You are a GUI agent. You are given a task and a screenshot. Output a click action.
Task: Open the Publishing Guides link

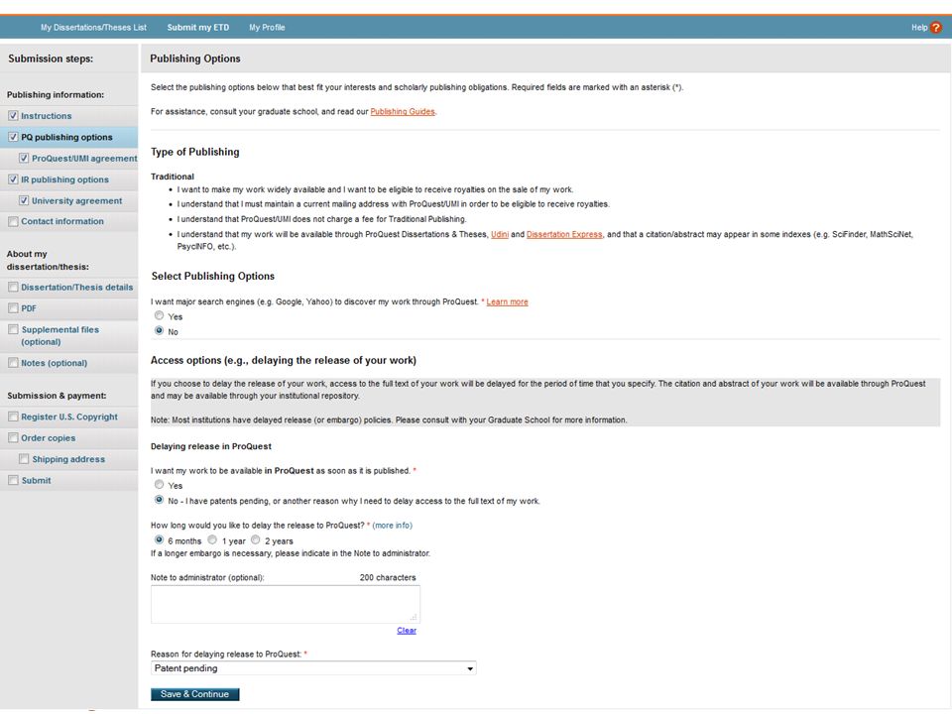point(403,112)
